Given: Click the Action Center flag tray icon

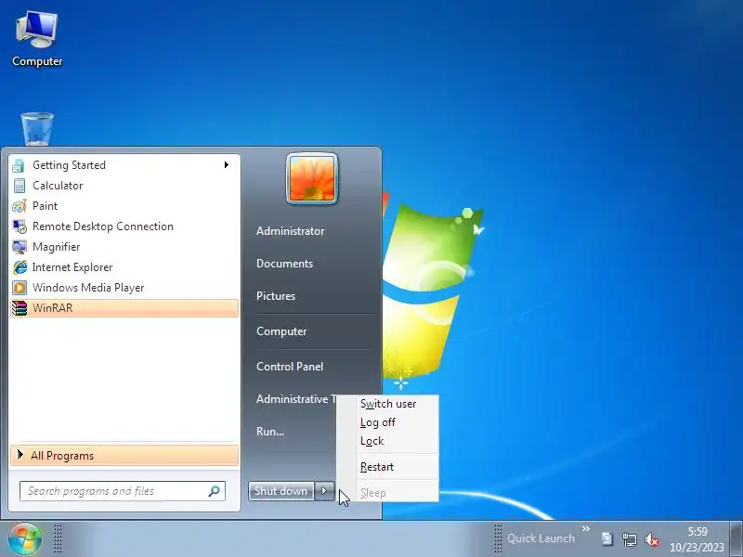Looking at the screenshot, I should tap(606, 539).
